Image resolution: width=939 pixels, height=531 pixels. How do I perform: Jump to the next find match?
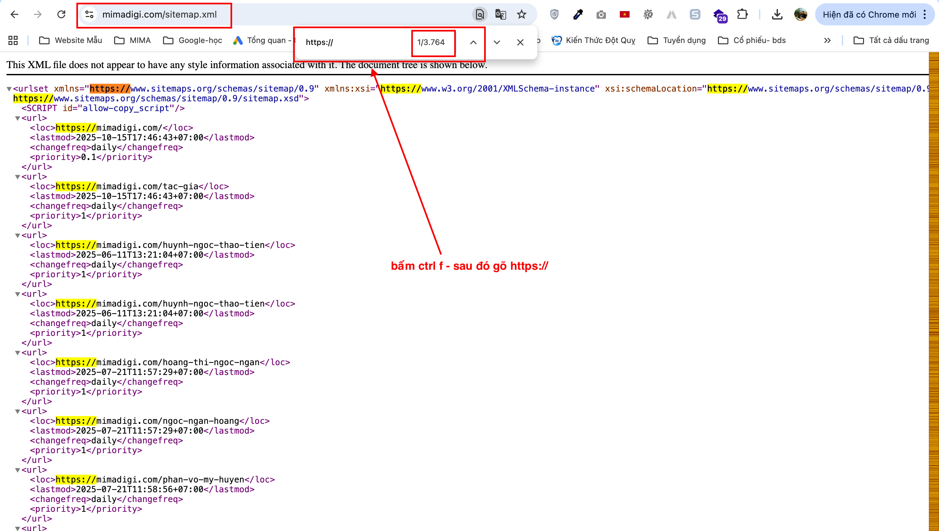[497, 42]
